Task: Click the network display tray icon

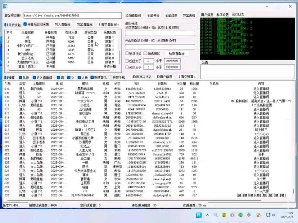Action: click(x=268, y=215)
